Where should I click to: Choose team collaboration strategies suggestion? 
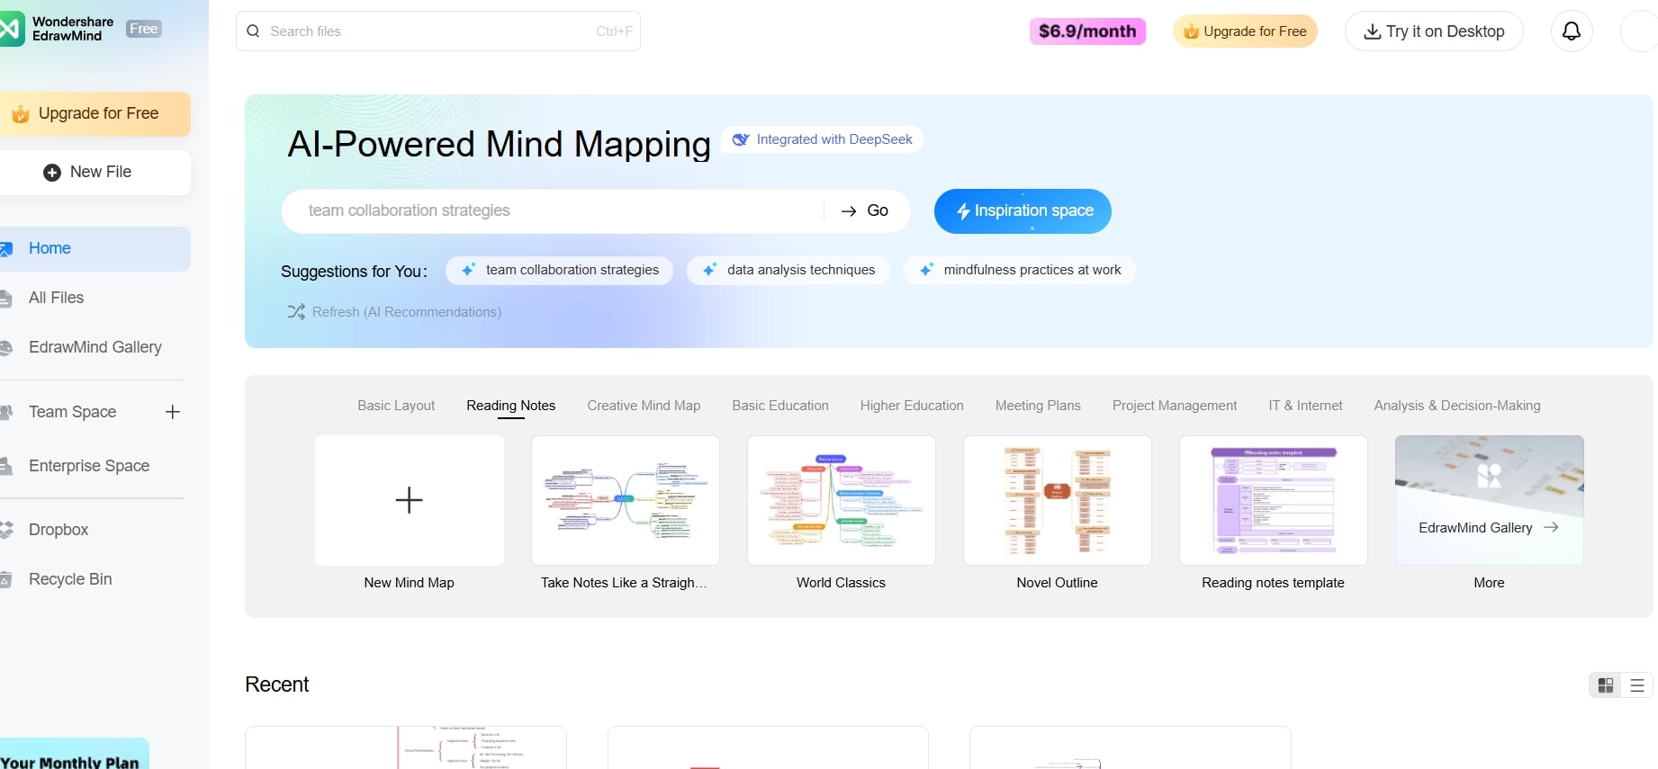click(x=559, y=271)
